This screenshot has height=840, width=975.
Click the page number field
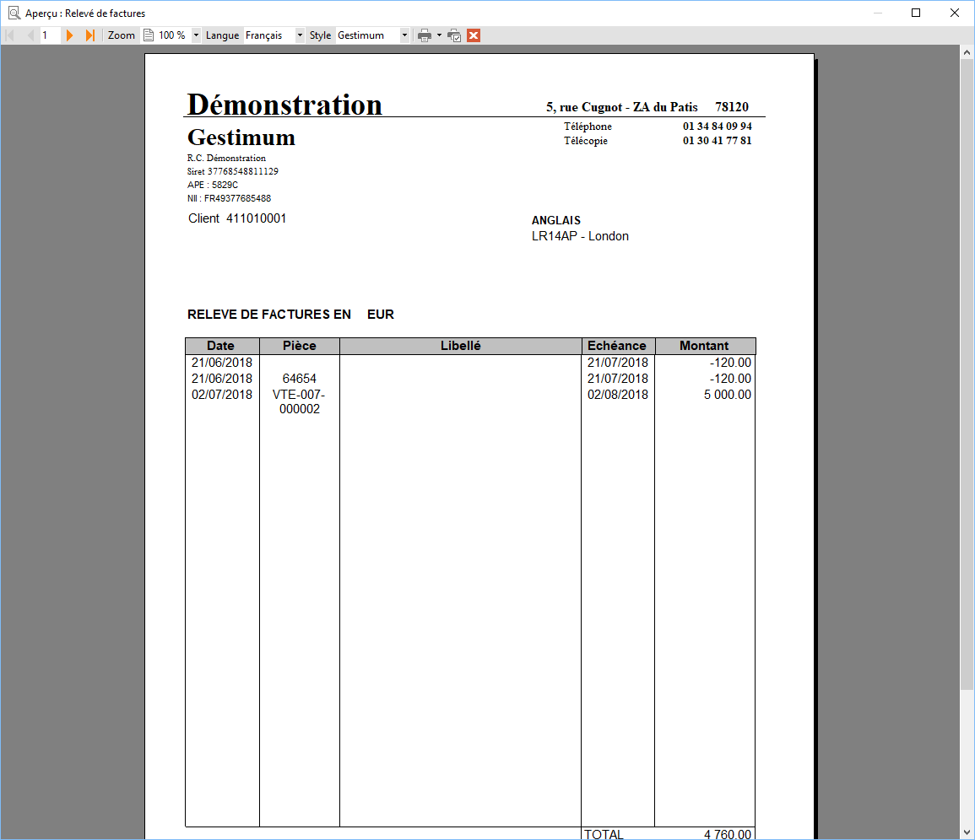pos(50,35)
